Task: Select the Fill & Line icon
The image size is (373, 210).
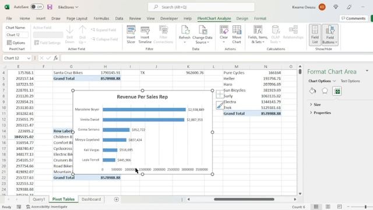Action: 312,91
